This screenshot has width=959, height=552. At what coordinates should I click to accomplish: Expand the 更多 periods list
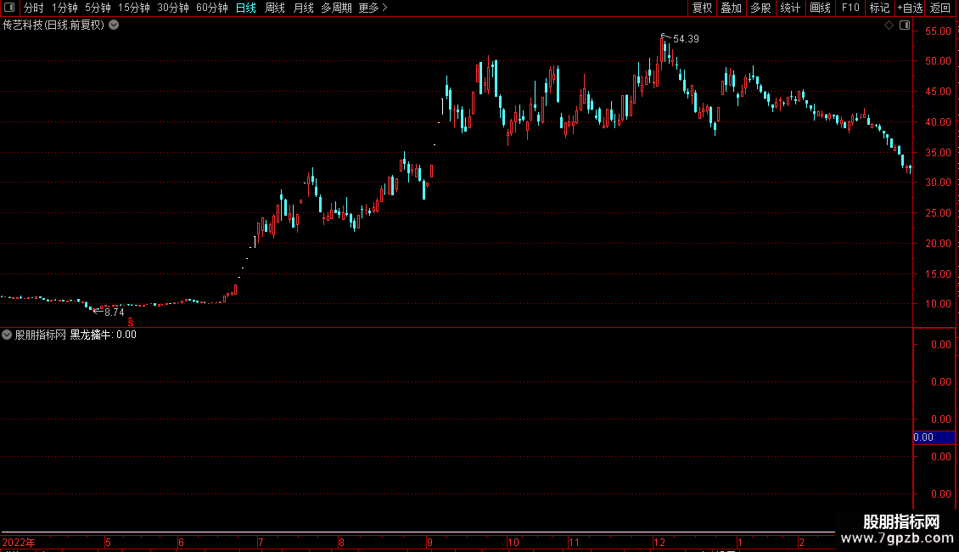point(373,8)
